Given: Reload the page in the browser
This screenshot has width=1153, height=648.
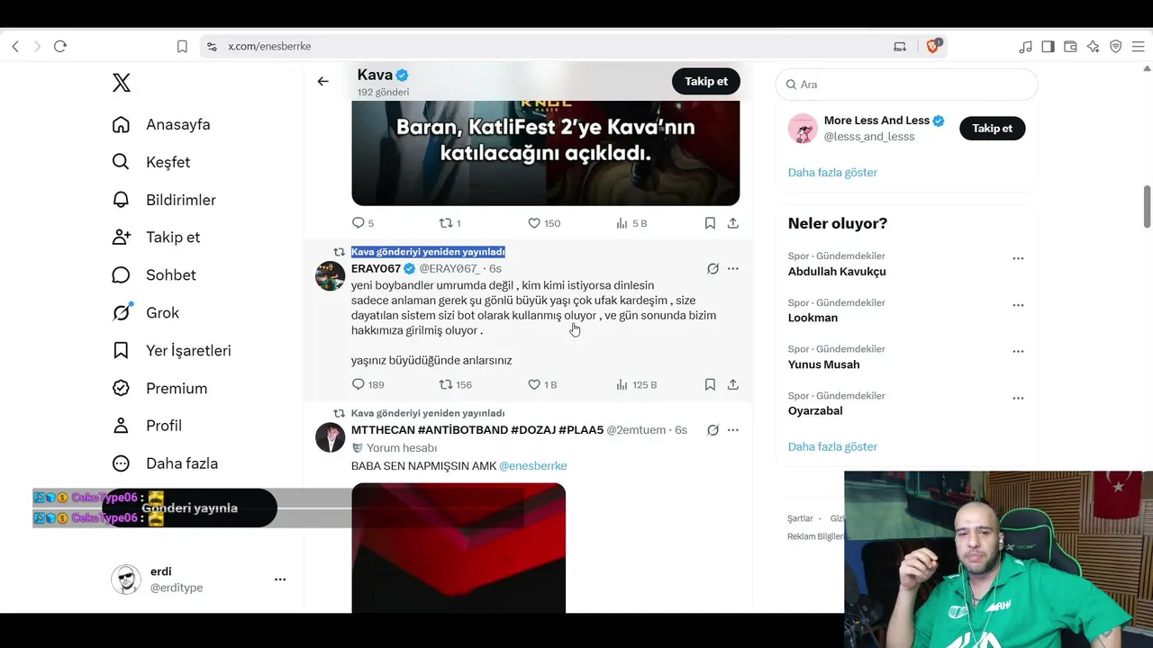Looking at the screenshot, I should pyautogui.click(x=60, y=46).
